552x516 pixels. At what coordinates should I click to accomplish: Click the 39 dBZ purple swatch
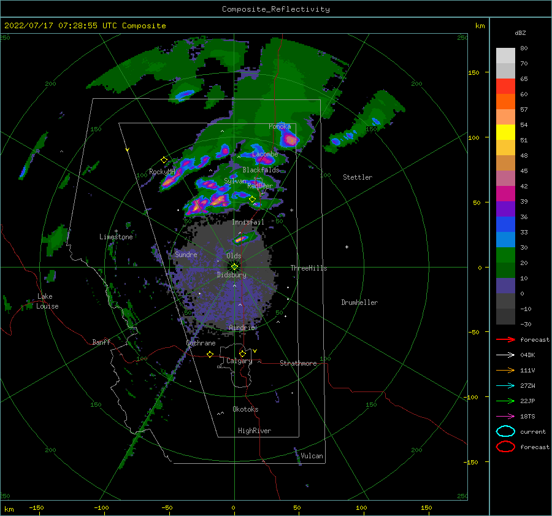tap(505, 209)
